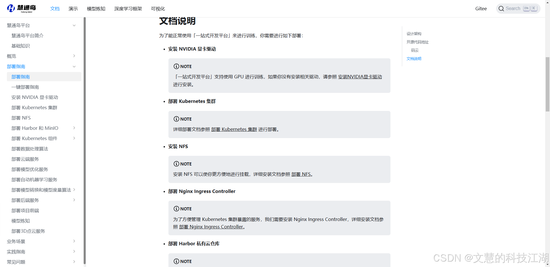Open 一键部署指南 in sidebar
Screen dimensions: 550x267
pos(25,87)
